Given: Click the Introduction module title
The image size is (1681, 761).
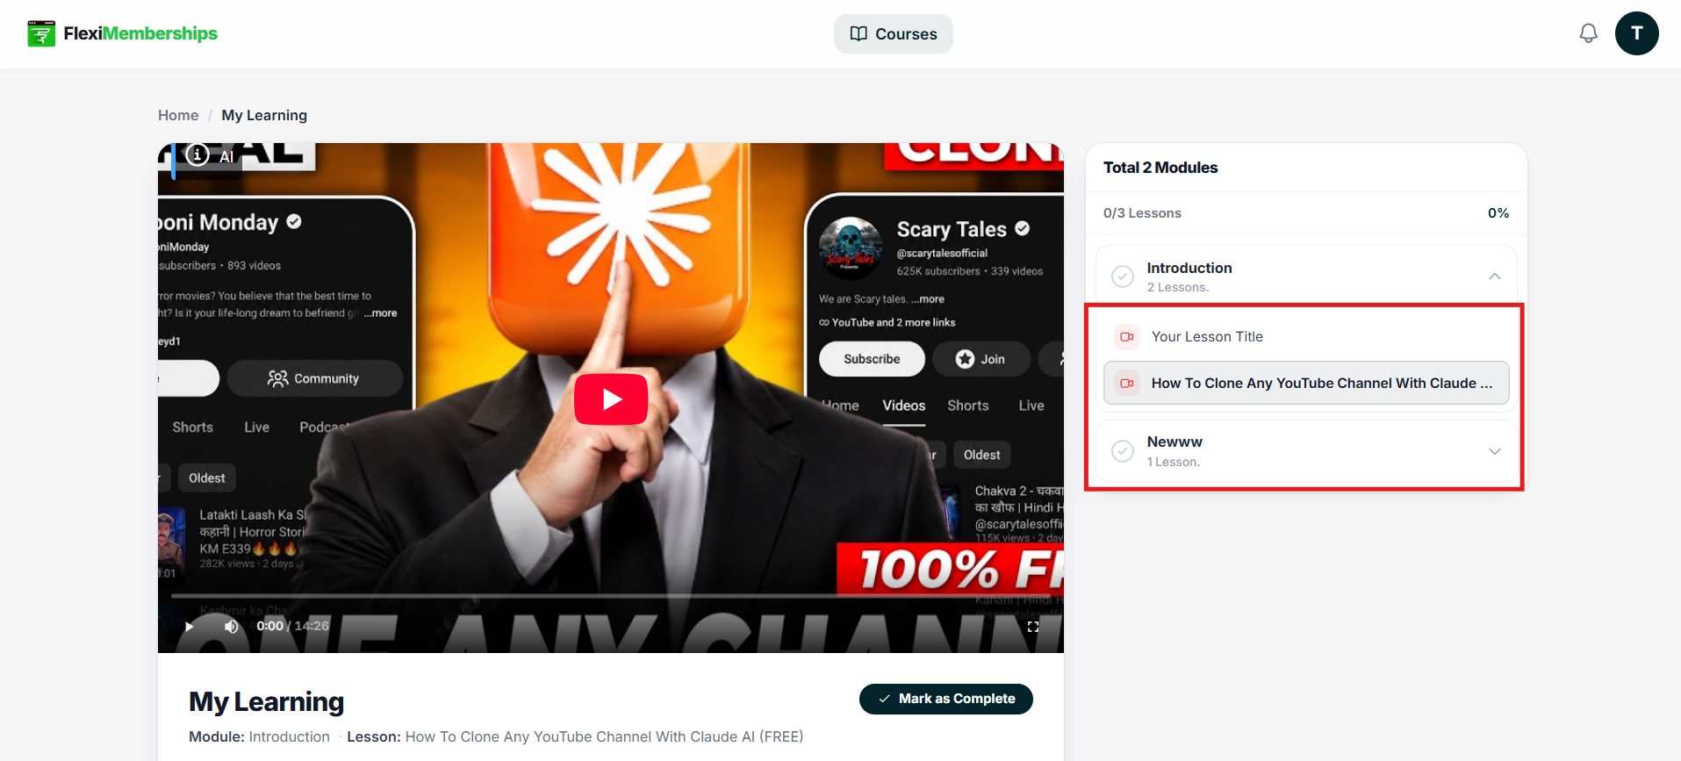Looking at the screenshot, I should [x=1189, y=268].
